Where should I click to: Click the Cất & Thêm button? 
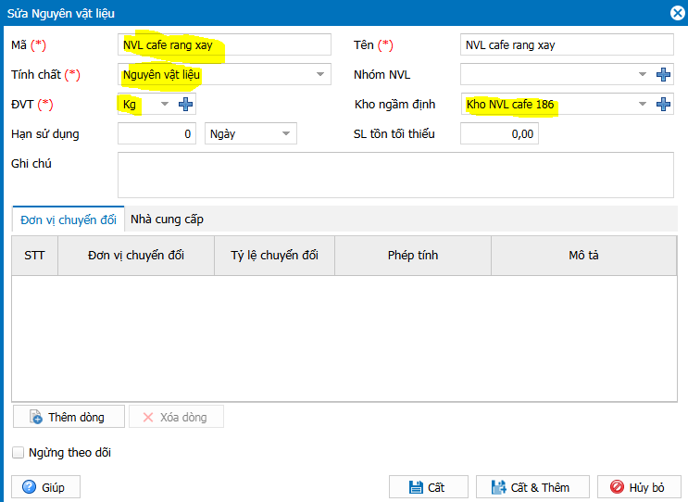coord(532,487)
